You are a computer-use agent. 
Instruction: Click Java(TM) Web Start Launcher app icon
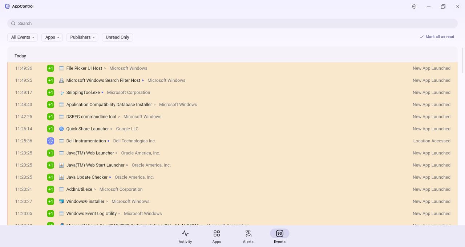[x=61, y=165]
